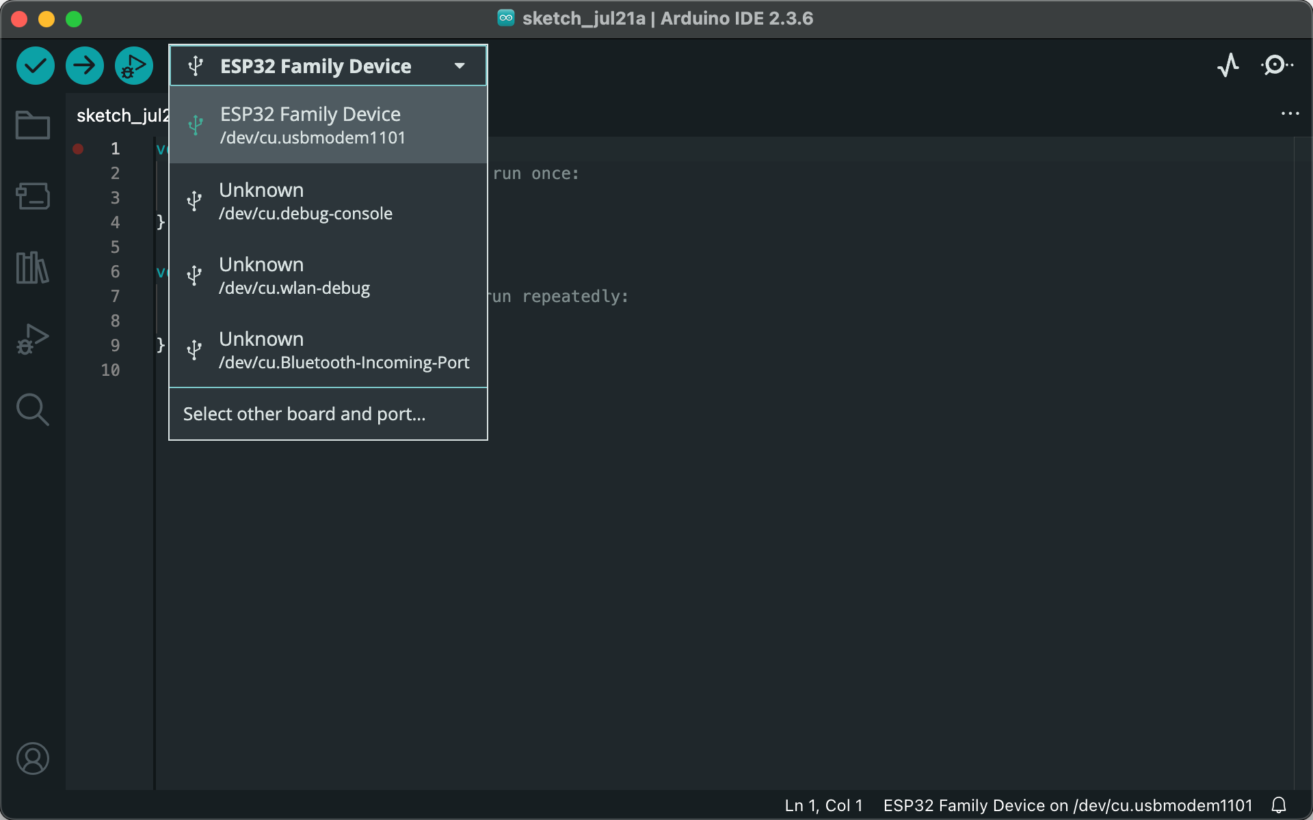Click the Ln 1, Col 1 status entry
Screen dimensions: 1313x820
(x=823, y=806)
